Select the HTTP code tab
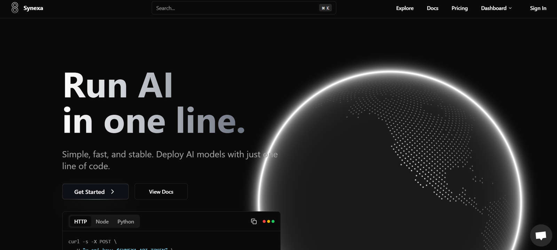The image size is (557, 250). 80,221
